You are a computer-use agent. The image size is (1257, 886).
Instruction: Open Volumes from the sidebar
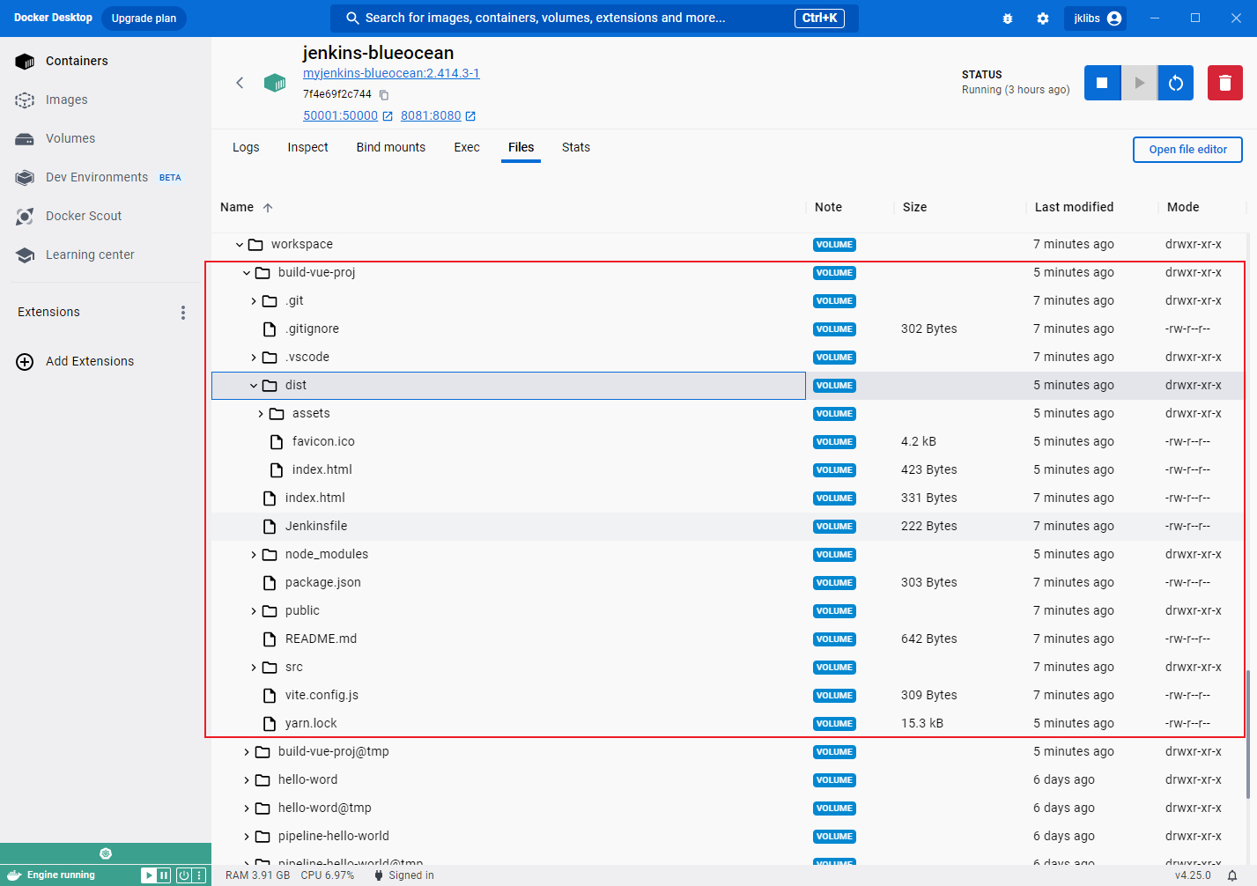[106, 138]
